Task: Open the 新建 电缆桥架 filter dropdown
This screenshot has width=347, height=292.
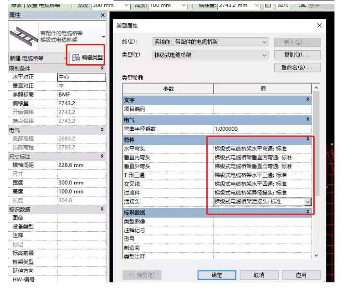Action: pyautogui.click(x=66, y=58)
